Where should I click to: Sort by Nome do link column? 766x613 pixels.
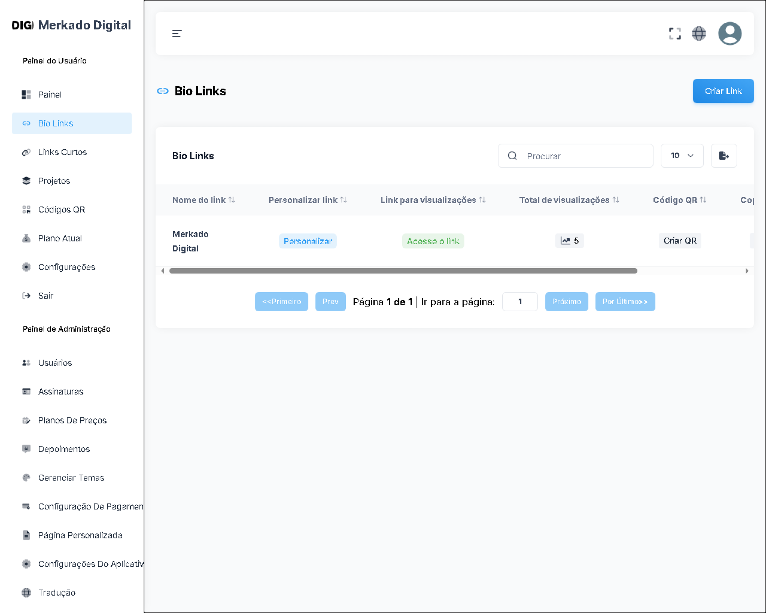click(x=231, y=200)
